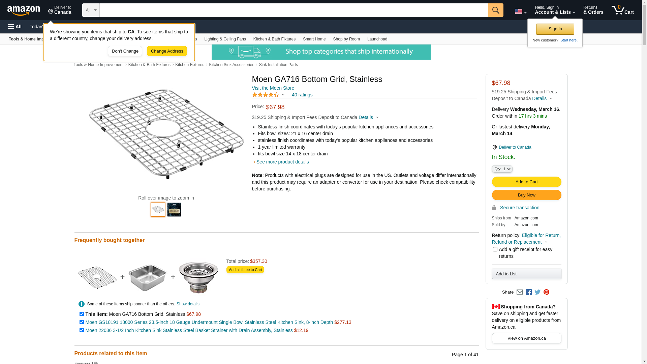Image resolution: width=647 pixels, height=364 pixels.
Task: Go to the Amazon home logo
Action: (x=24, y=10)
